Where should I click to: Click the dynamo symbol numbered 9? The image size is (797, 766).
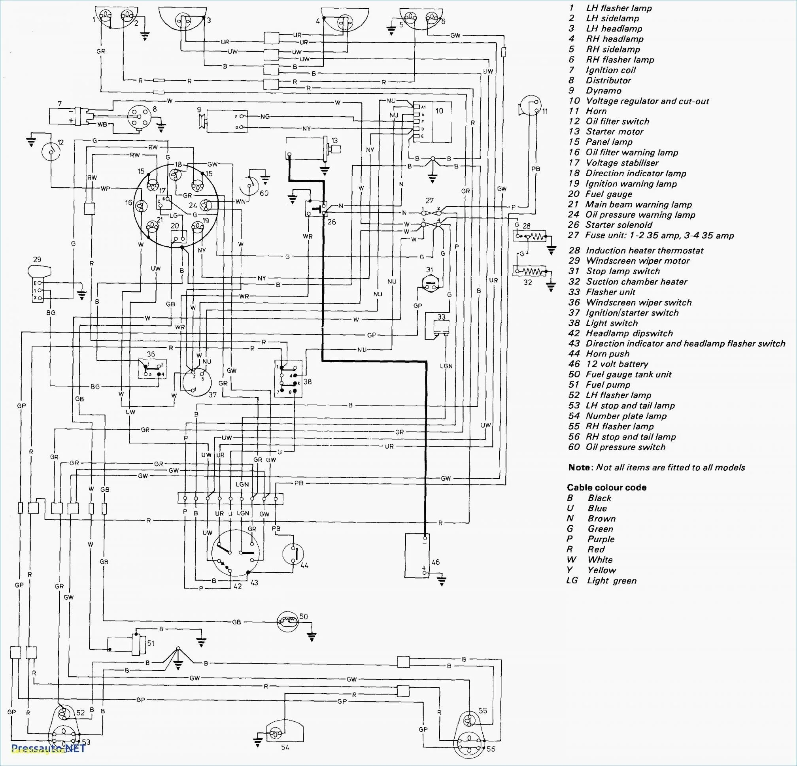tap(223, 121)
